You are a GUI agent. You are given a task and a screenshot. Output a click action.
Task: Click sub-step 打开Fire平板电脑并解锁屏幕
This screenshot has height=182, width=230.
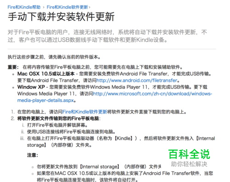57,125
